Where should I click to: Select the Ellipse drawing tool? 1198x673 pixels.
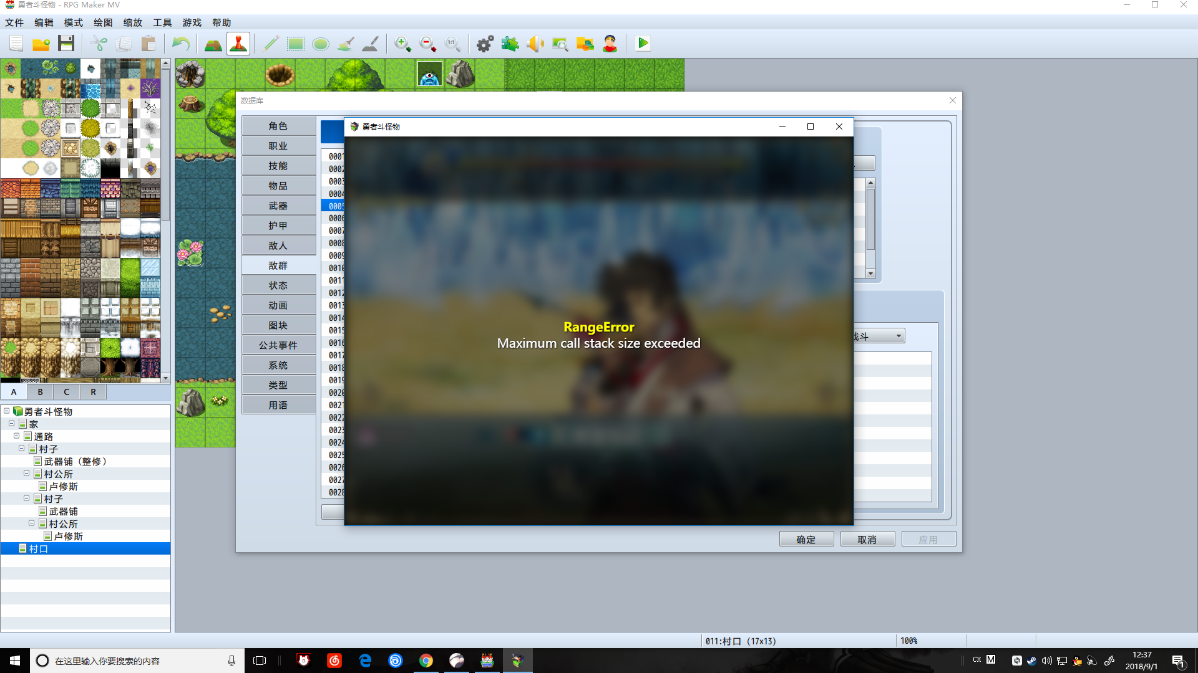pos(321,44)
